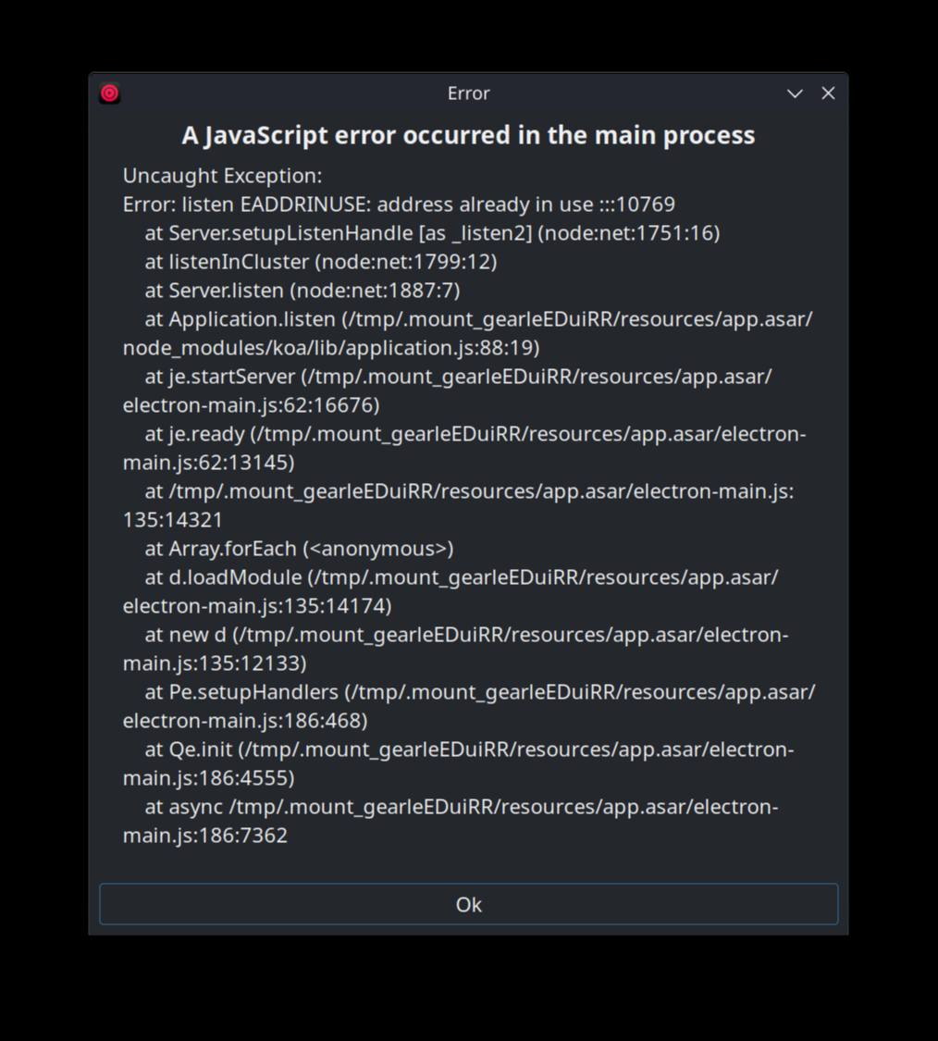Image resolution: width=938 pixels, height=1041 pixels.
Task: Click the "at je.ready" stack line
Action: (475, 434)
